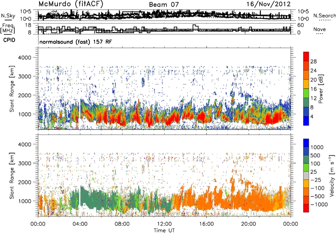Viewport: 336px width, 233px height.
Task: Select the CPID row label
Action: point(9,40)
